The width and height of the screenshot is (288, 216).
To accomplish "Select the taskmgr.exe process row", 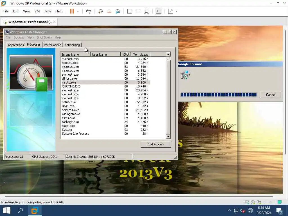I will pyautogui.click(x=105, y=122).
